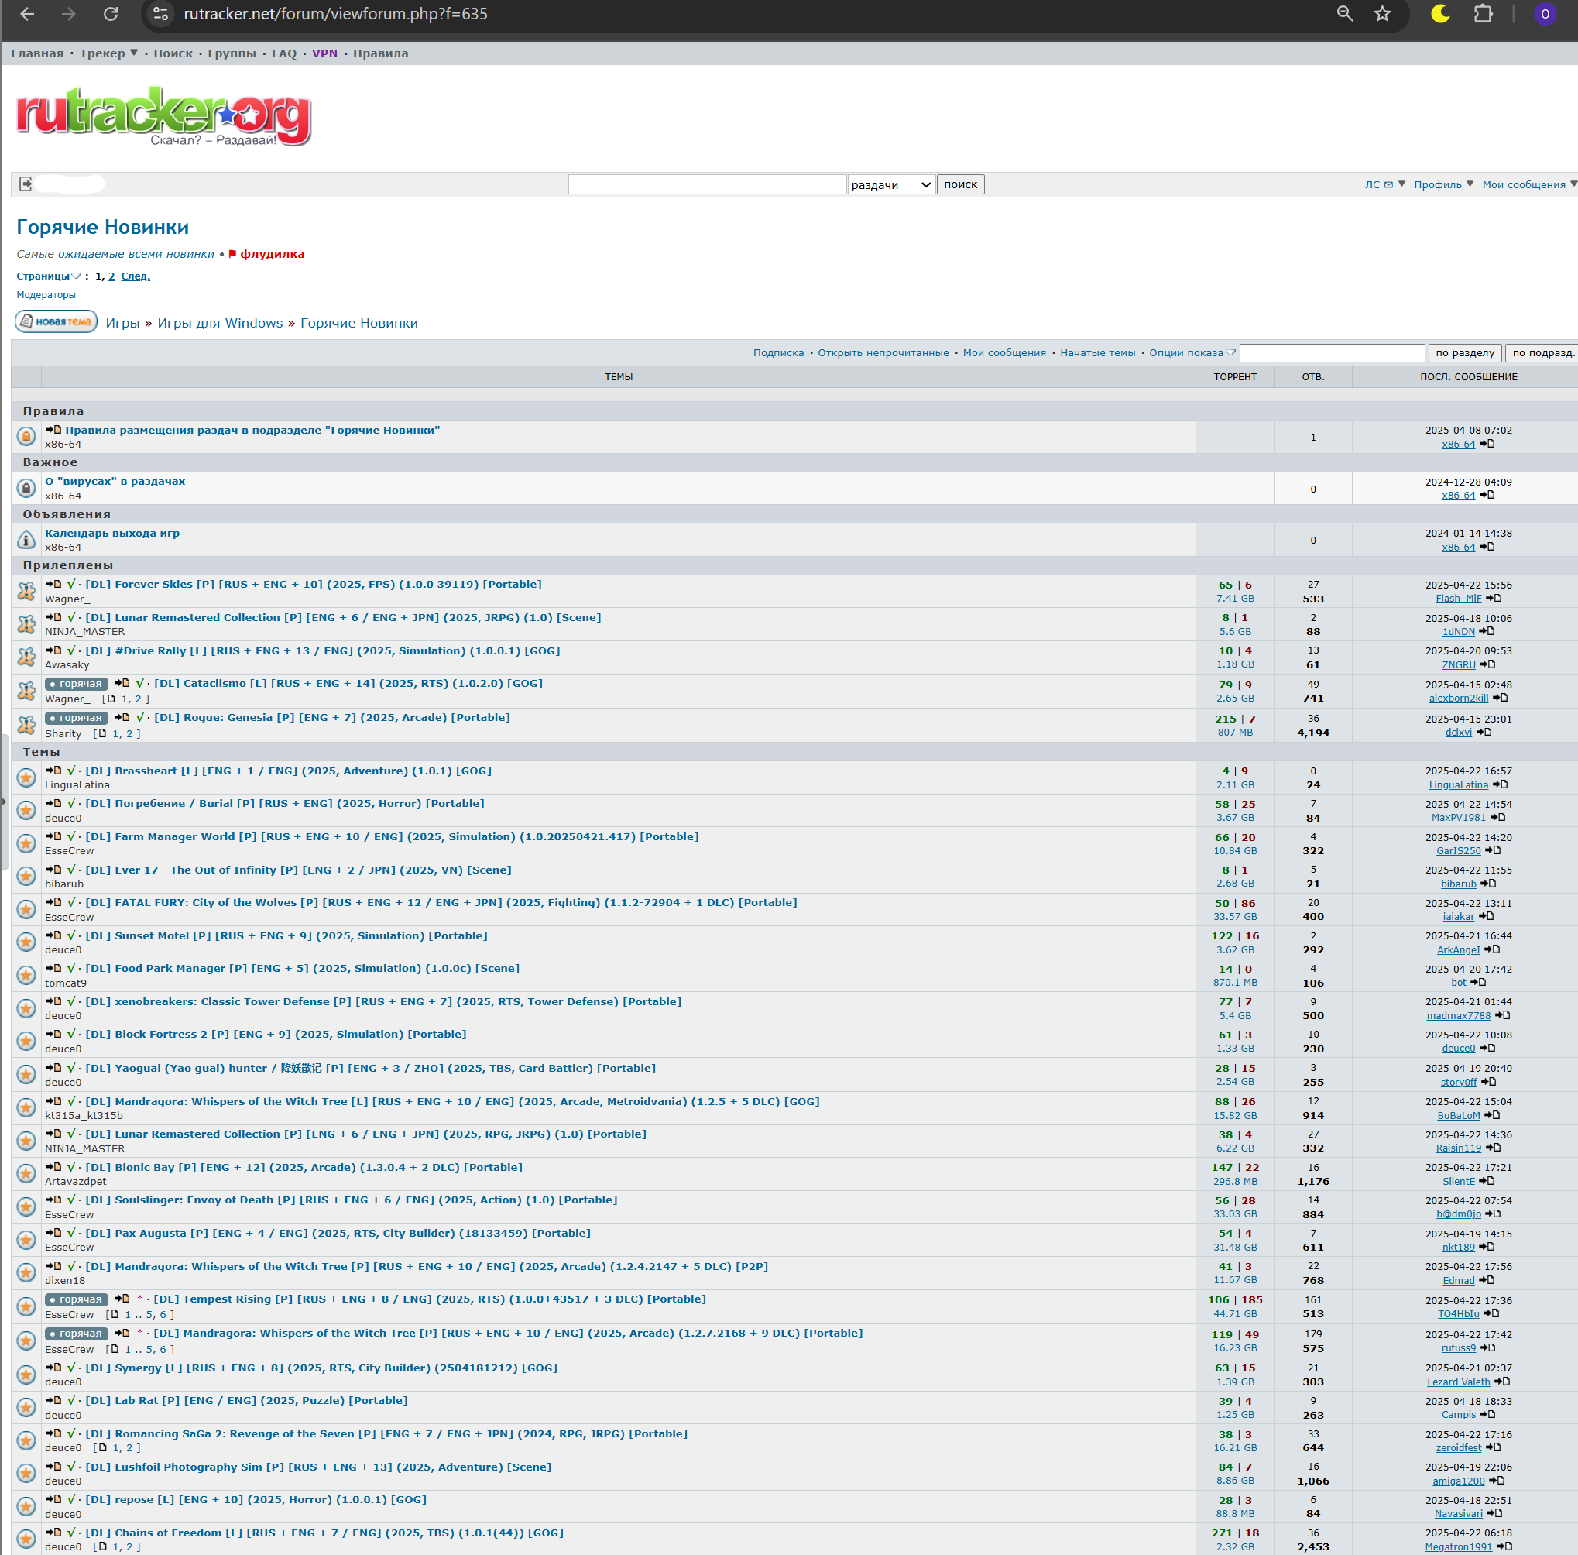
Task: Open the Группы menu item
Action: 232,53
